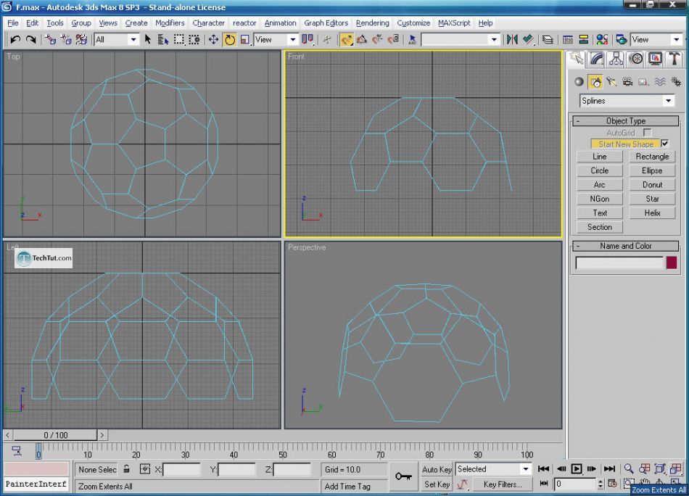
Task: Switch to the Utilities hammer tab
Action: (x=674, y=59)
